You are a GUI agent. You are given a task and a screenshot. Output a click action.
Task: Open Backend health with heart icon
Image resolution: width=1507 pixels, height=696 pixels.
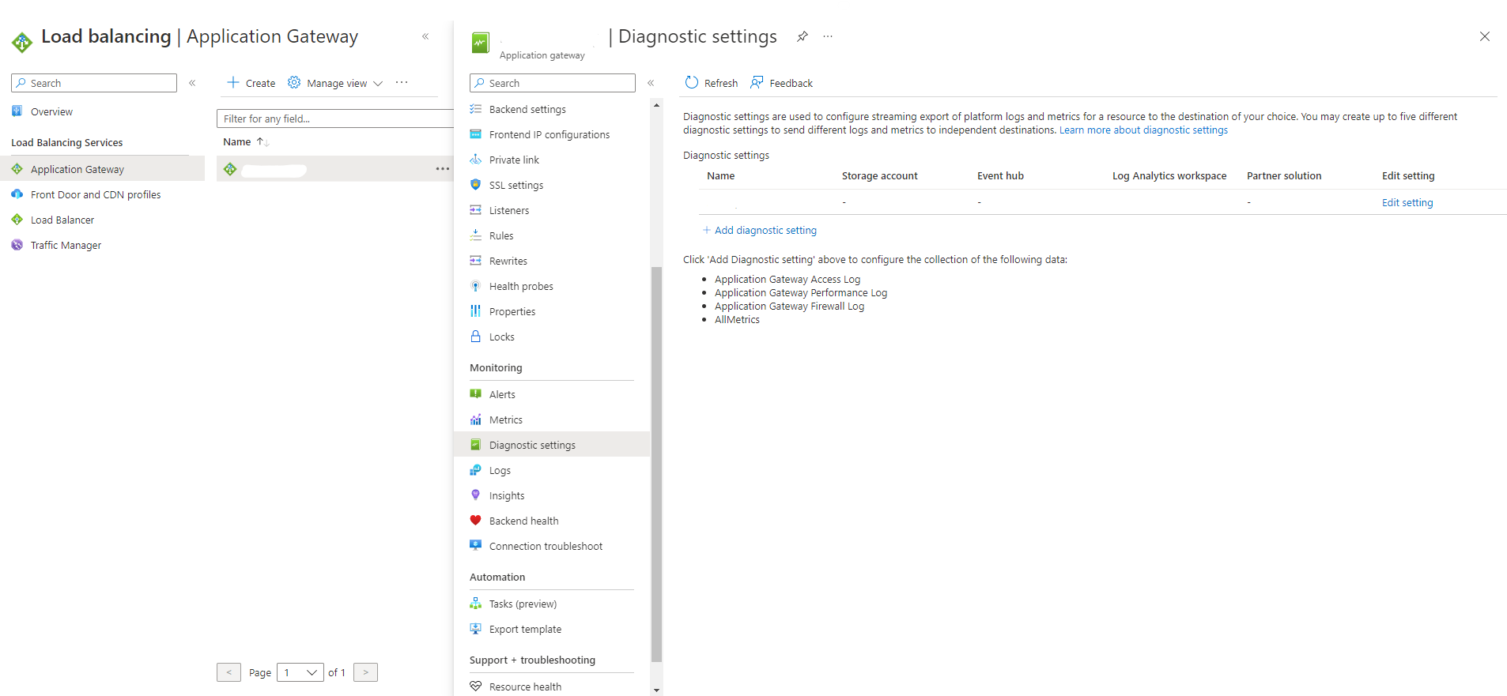tap(523, 521)
